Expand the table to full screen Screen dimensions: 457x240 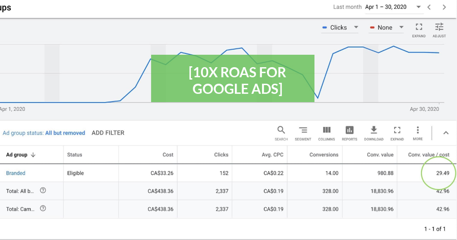pos(397,130)
